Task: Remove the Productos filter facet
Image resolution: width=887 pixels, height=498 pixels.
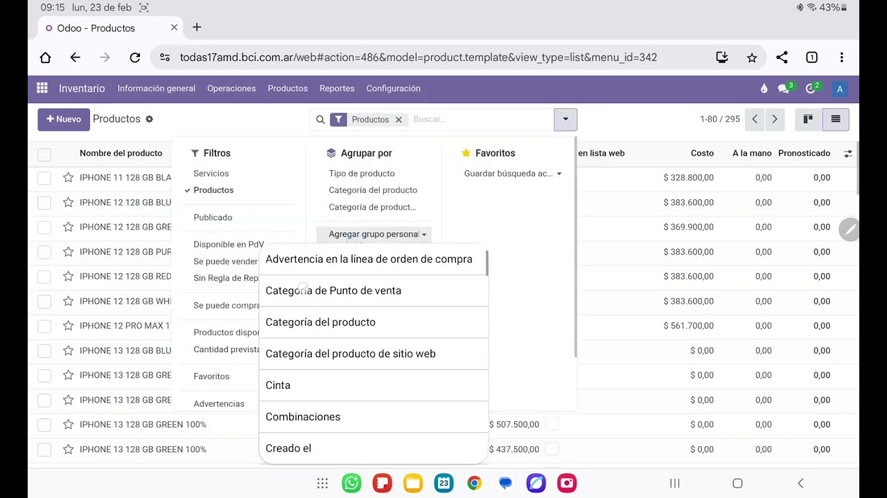Action: [x=398, y=120]
